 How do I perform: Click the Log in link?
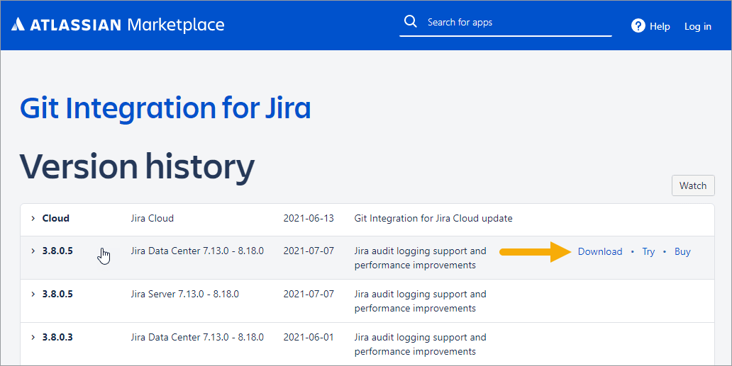697,26
